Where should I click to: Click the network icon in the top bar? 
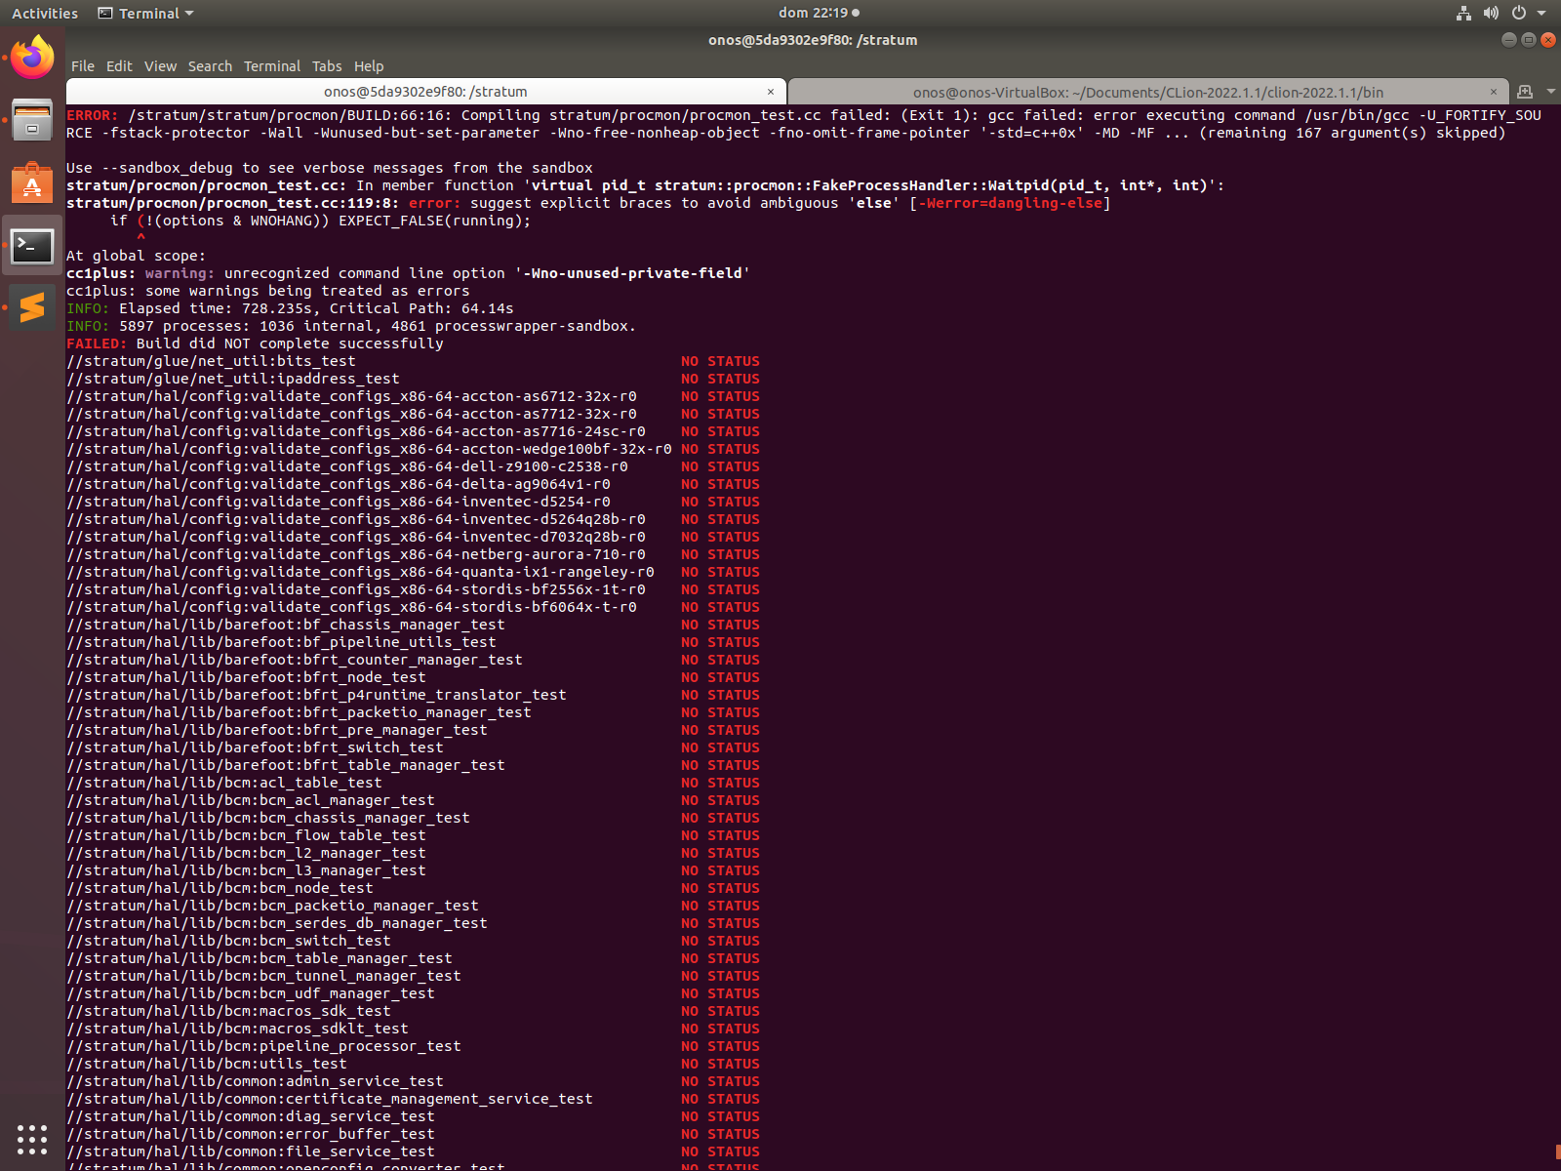click(1462, 13)
